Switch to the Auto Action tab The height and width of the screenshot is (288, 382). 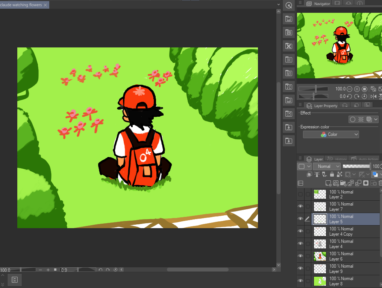(364, 159)
